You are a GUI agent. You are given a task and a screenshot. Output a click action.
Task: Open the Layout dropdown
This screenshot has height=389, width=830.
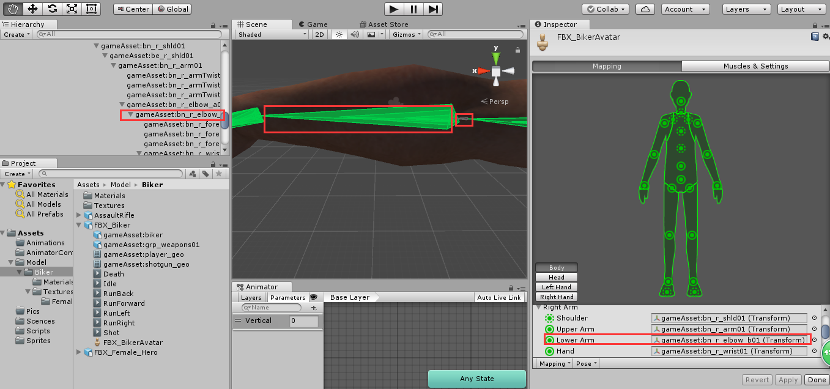pos(801,9)
